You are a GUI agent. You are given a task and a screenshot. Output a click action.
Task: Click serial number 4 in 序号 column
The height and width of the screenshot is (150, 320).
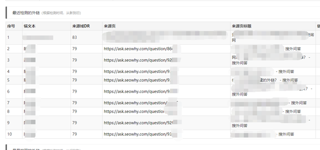[x=8, y=72]
